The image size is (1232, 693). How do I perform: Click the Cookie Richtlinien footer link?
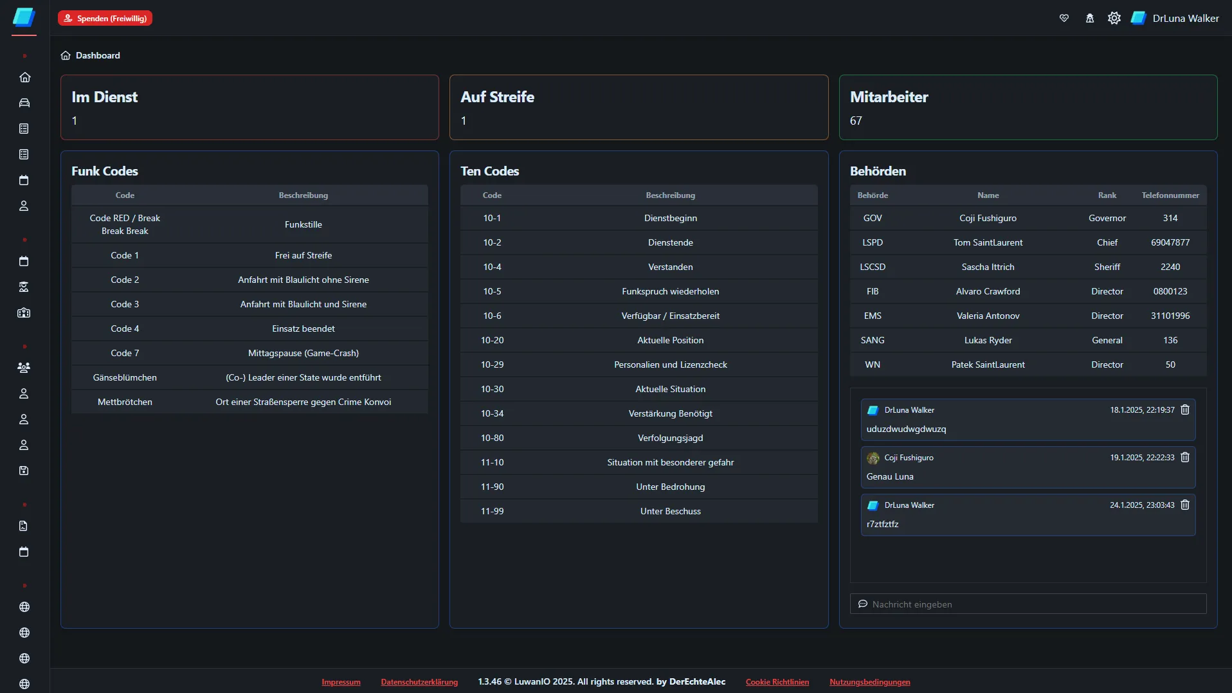click(777, 682)
